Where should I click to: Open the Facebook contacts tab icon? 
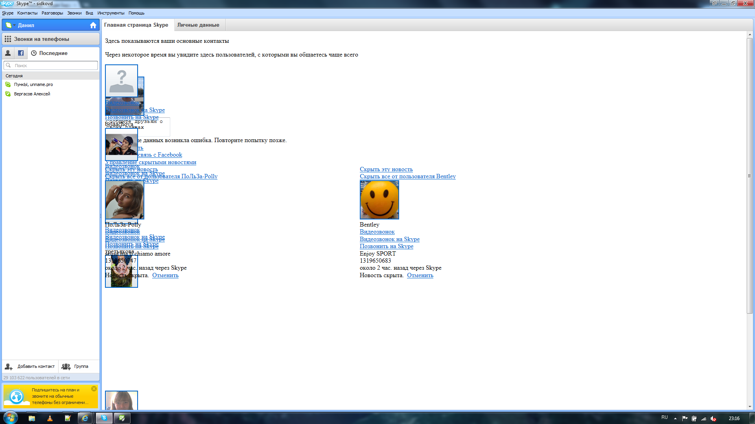pyautogui.click(x=21, y=53)
